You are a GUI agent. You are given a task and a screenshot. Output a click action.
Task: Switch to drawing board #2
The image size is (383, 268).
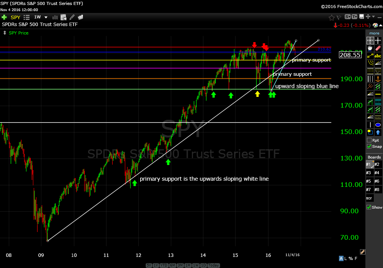click(x=378, y=164)
